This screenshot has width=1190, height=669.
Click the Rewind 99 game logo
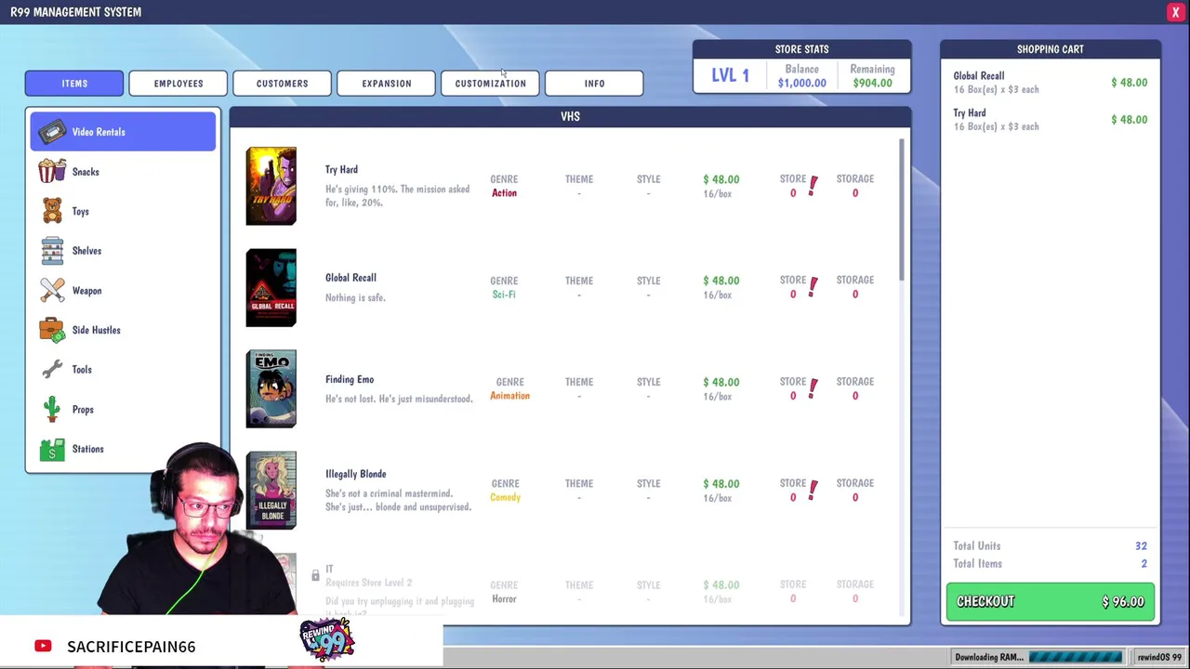[327, 639]
